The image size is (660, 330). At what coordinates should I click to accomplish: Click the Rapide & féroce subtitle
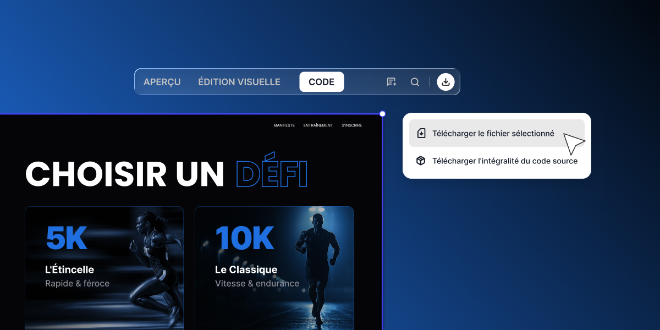click(x=77, y=284)
